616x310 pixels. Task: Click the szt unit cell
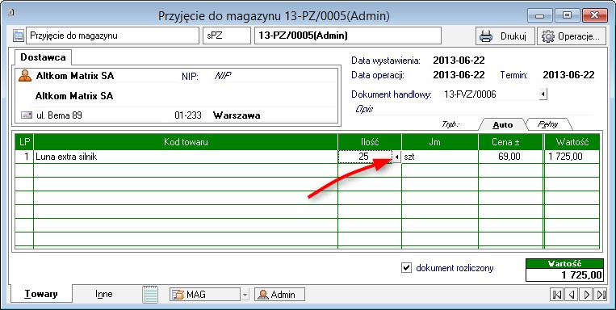click(440, 157)
